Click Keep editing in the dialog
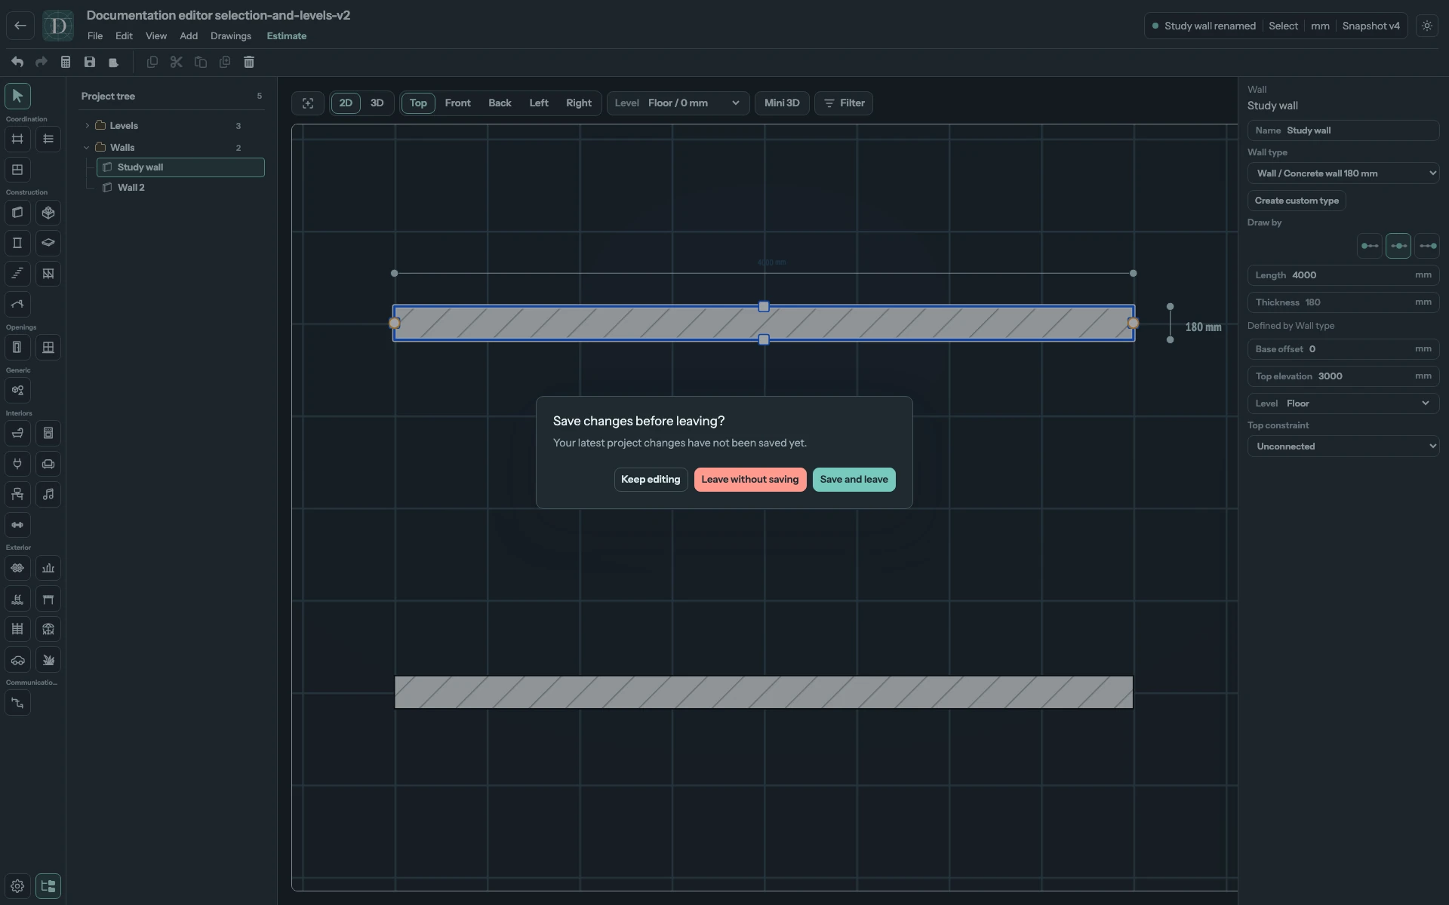 coord(651,480)
